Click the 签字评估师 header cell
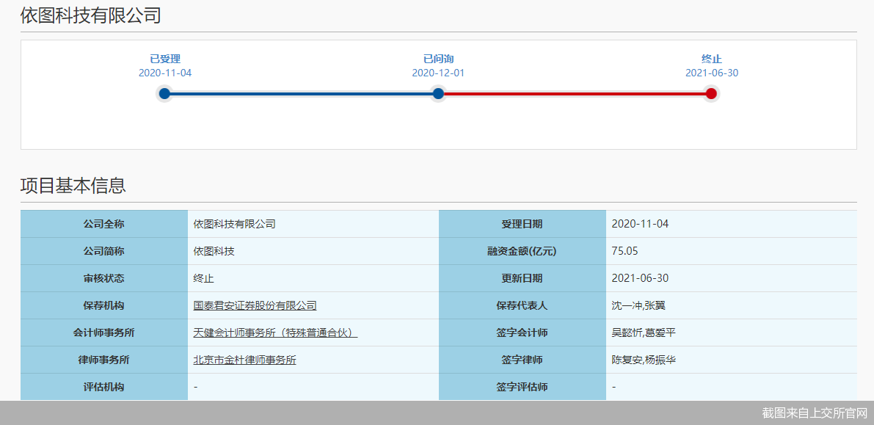874x425 pixels. pos(522,387)
